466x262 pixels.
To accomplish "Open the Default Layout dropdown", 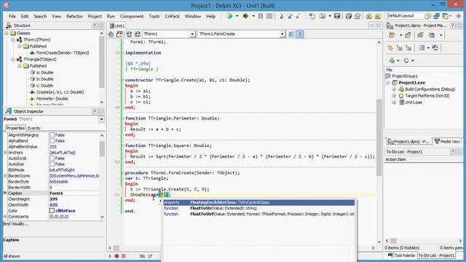I will pyautogui.click(x=405, y=16).
